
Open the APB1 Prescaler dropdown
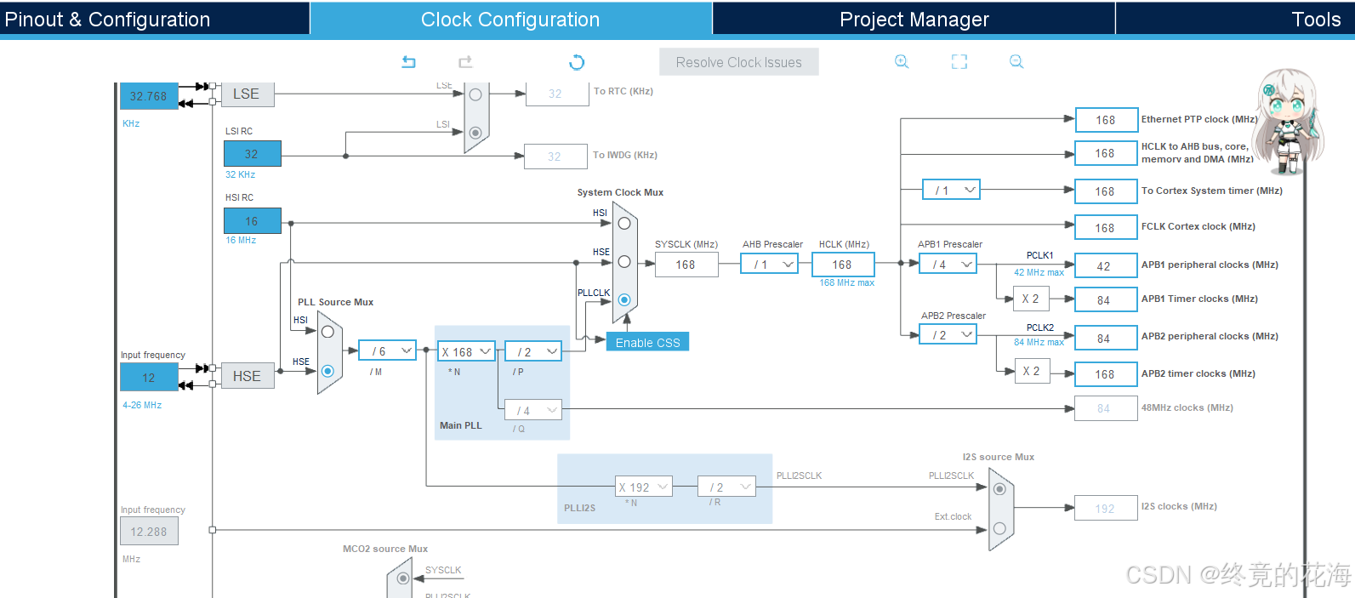(948, 265)
